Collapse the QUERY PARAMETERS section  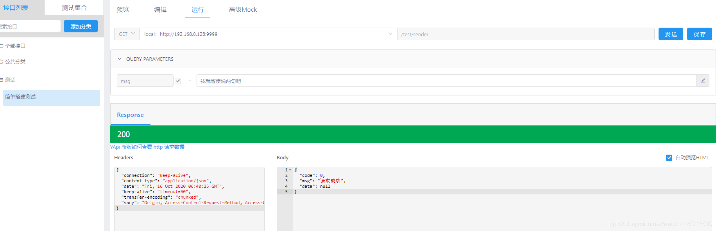pos(120,59)
